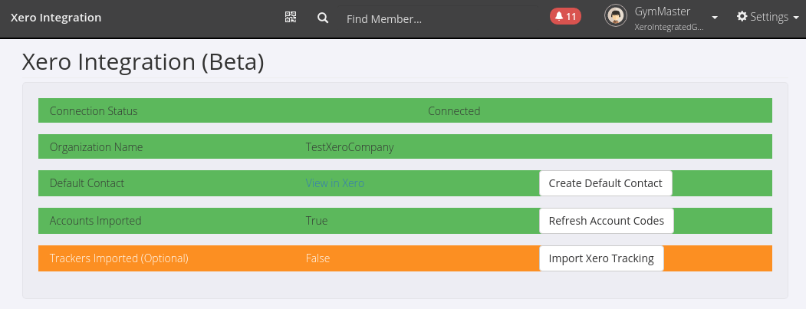This screenshot has height=309, width=806.
Task: Click the Connected status text
Action: coord(454,111)
